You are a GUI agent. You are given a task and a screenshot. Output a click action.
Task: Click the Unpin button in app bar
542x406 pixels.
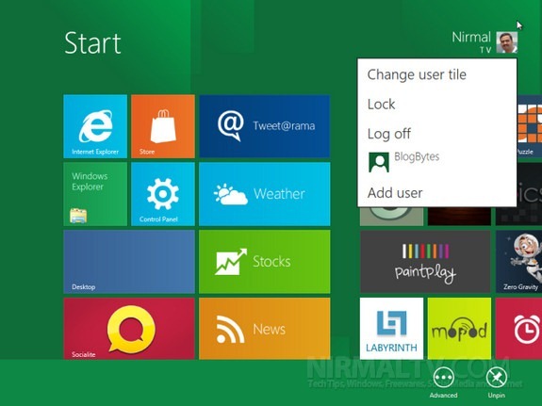click(x=497, y=382)
